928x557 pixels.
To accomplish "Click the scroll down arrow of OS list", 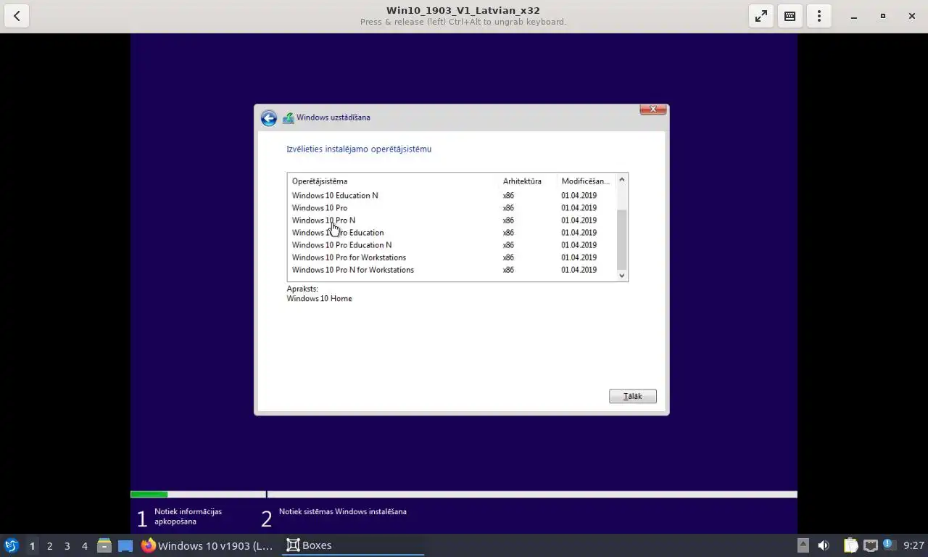I will (621, 276).
